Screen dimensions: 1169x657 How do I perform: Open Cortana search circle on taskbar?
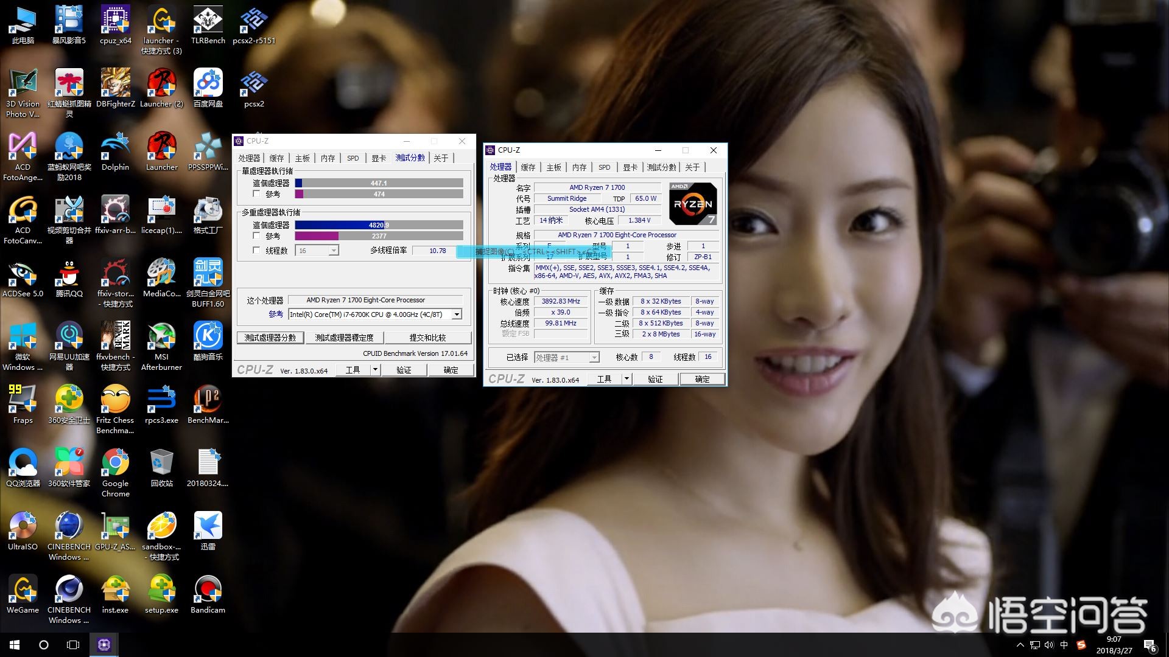[44, 645]
